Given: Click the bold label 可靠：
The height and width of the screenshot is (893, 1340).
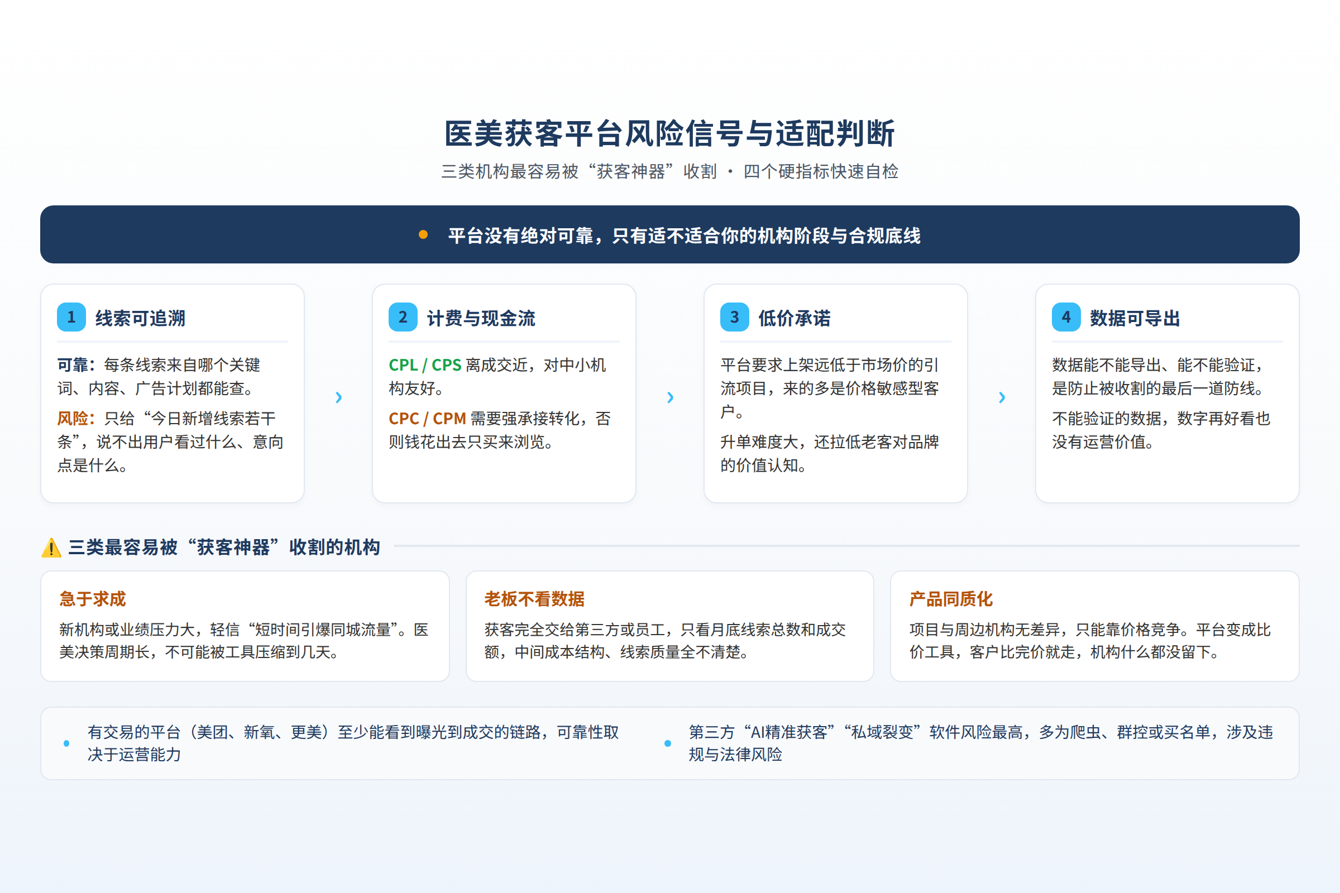Looking at the screenshot, I should pos(76,364).
